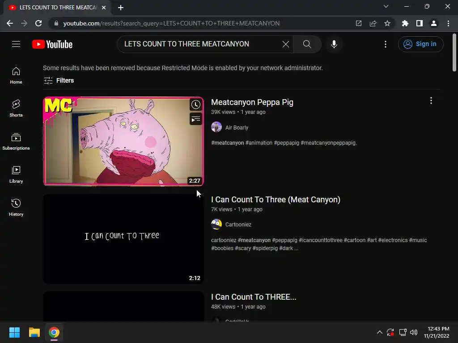Click the YouTube logo

[x=52, y=44]
